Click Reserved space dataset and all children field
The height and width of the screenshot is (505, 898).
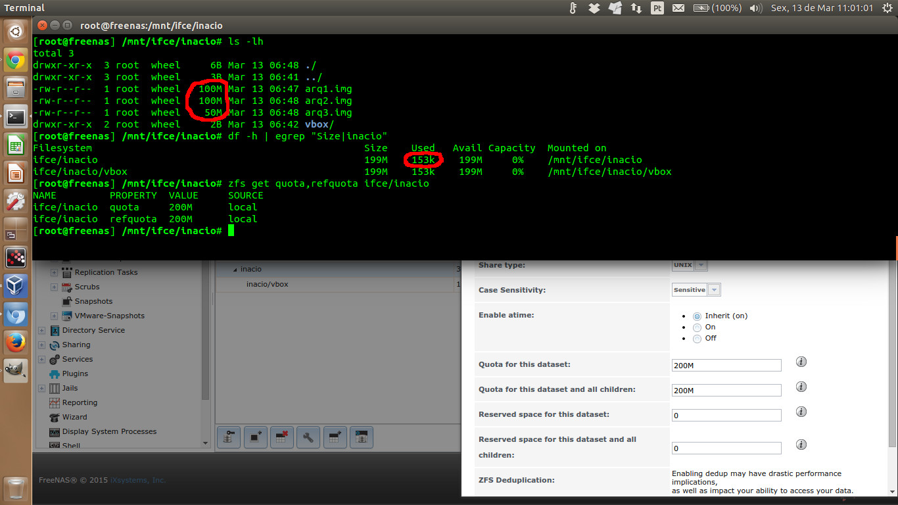pos(726,448)
